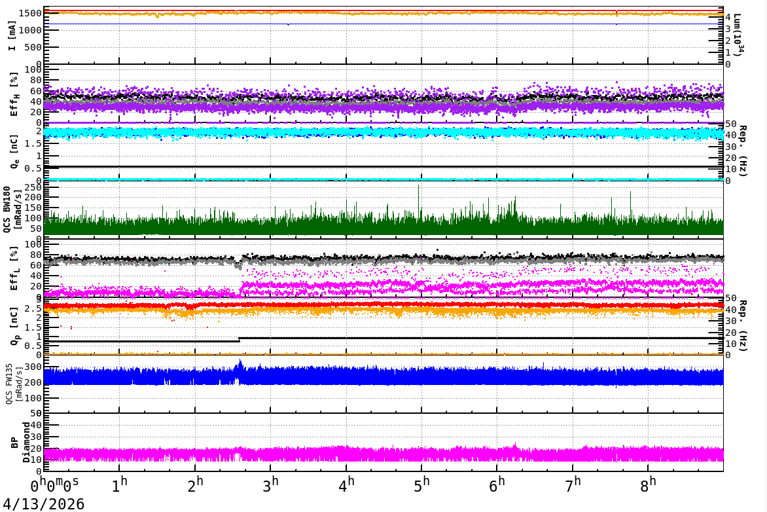
Task: Click the "8h" time axis tick label
Action: tap(648, 485)
